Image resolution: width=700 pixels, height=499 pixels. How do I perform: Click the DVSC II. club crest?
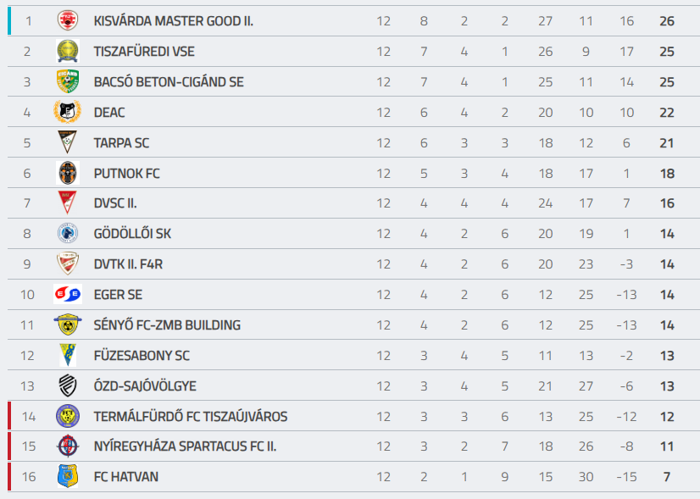coord(67,203)
